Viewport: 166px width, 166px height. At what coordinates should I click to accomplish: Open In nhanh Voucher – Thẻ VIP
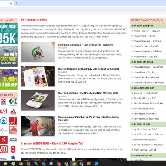click(145, 46)
